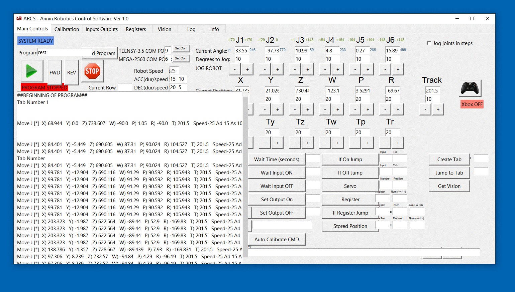Click the SYSTEM READY status label
Viewport: 515px width, 292px height.
tap(35, 41)
